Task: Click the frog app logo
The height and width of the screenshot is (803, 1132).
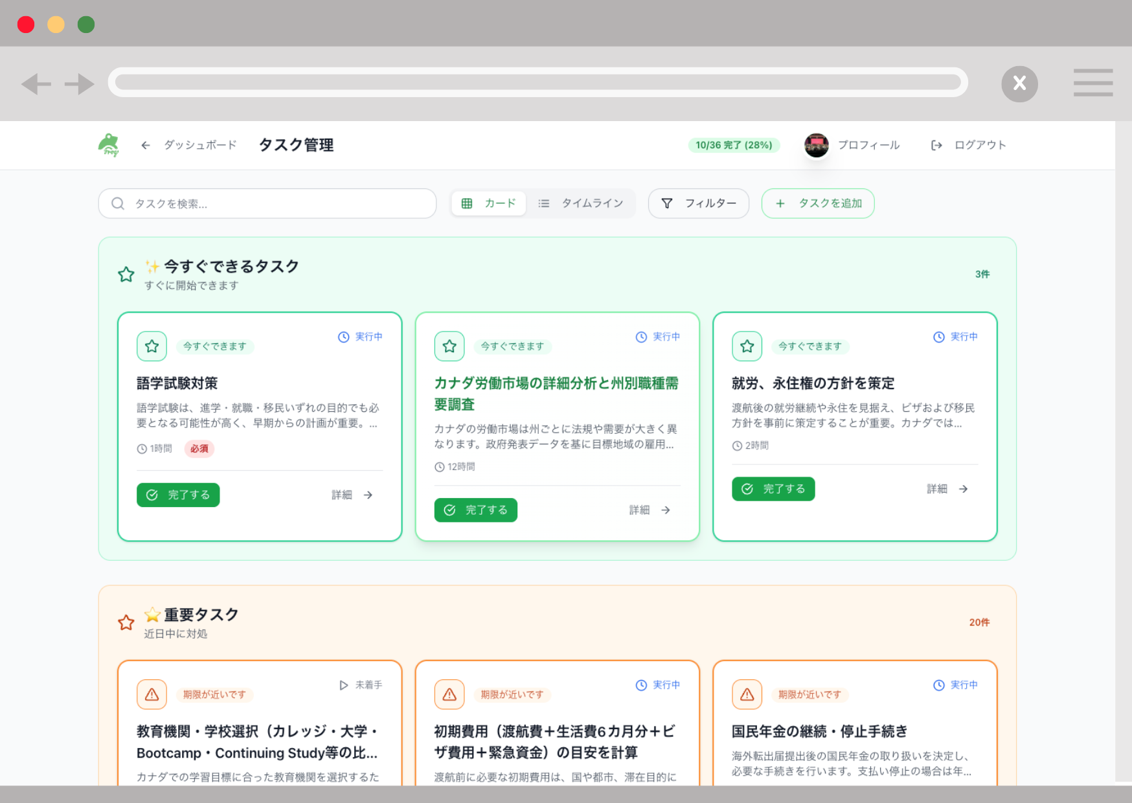Action: coord(109,145)
